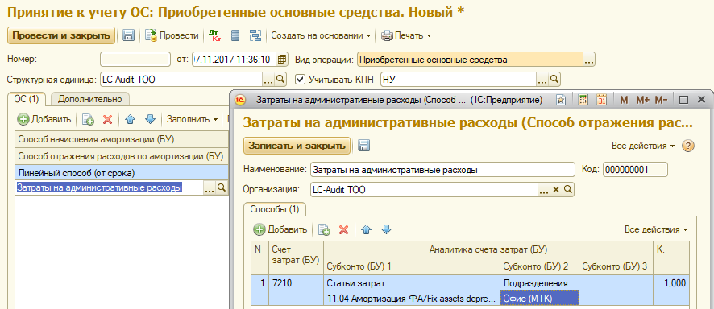This screenshot has height=309, width=714.
Task: Click Провести и закрыть button
Action: click(61, 35)
